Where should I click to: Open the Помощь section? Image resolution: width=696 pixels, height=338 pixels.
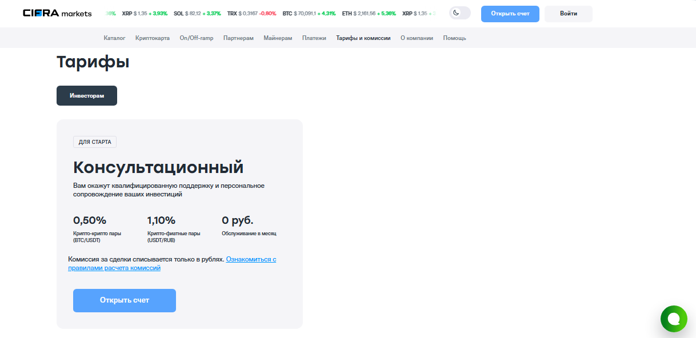pos(454,38)
